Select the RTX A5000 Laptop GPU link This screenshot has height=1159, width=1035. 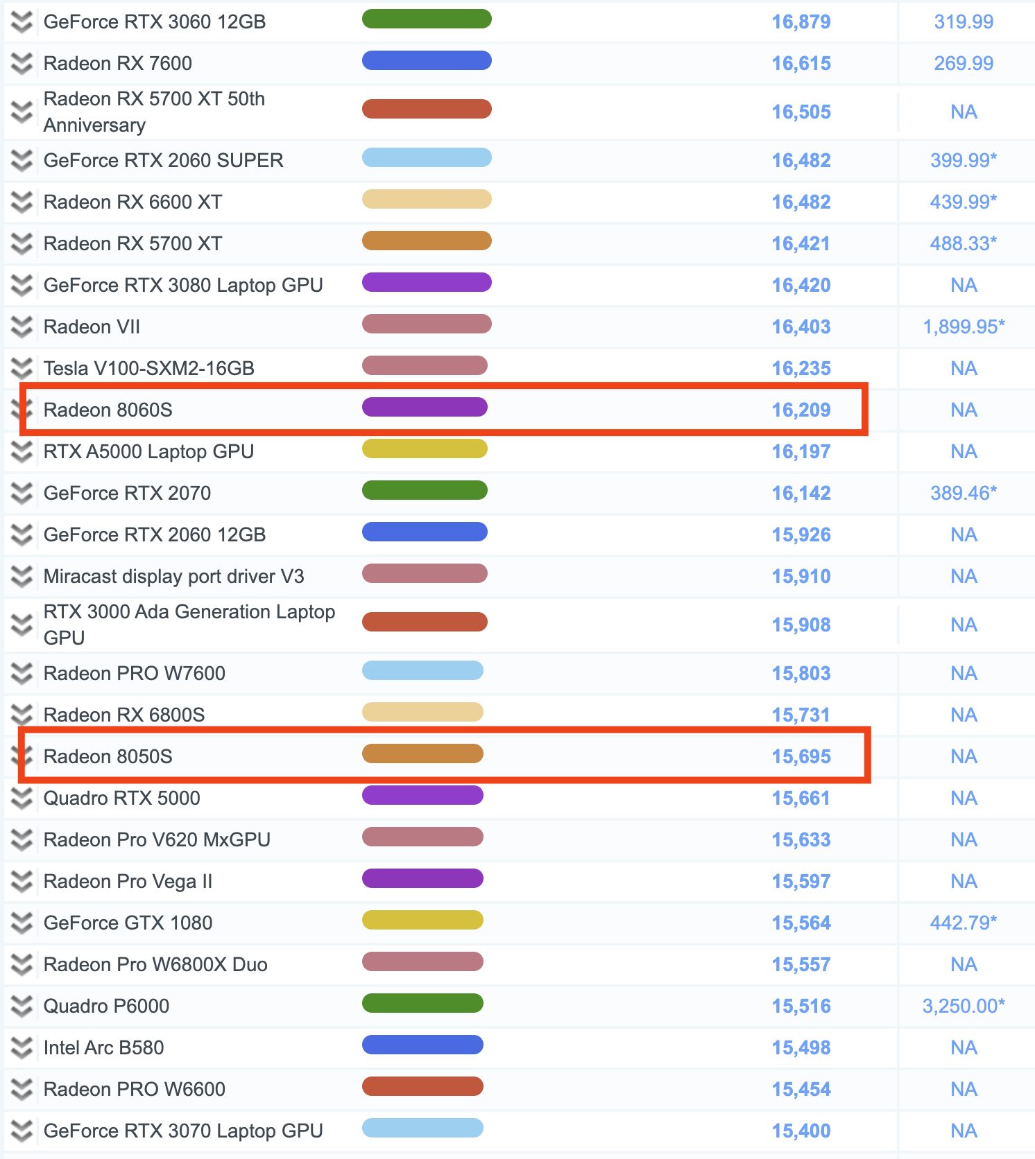point(148,452)
